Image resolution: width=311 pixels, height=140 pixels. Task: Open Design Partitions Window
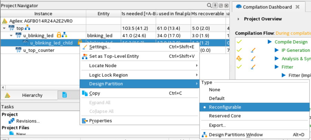click(x=236, y=134)
